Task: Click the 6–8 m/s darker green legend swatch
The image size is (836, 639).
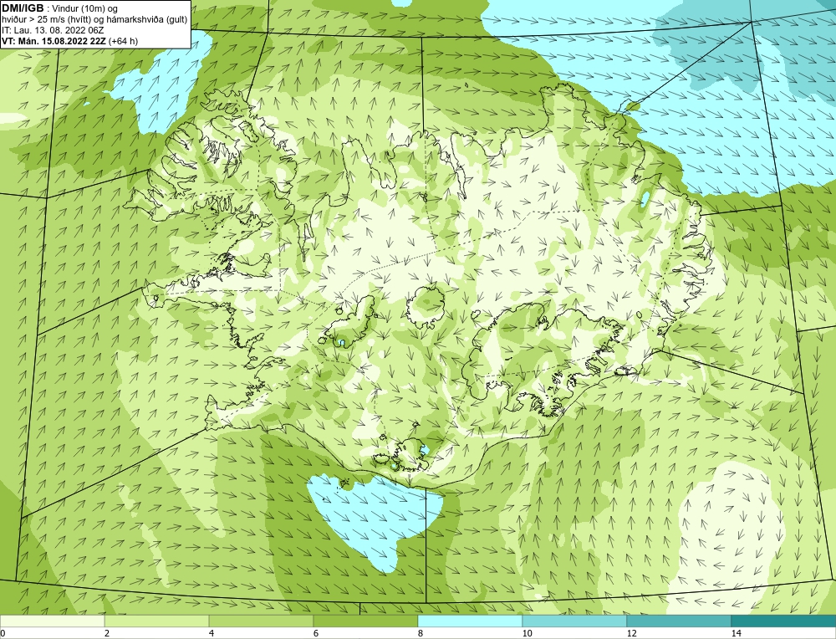Action: (x=366, y=621)
